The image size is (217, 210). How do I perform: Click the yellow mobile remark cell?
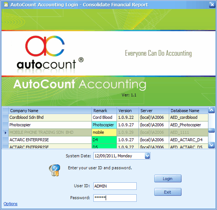point(104,133)
